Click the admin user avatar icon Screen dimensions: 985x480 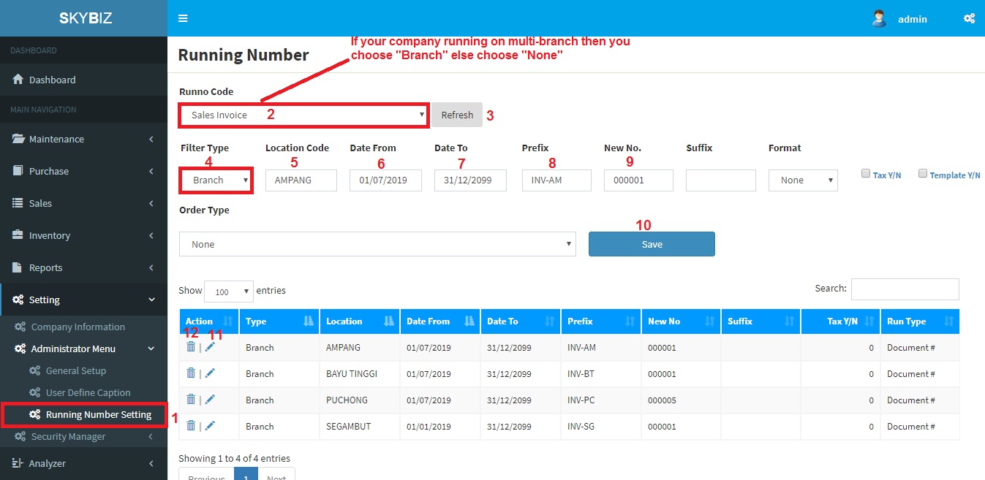tap(879, 19)
